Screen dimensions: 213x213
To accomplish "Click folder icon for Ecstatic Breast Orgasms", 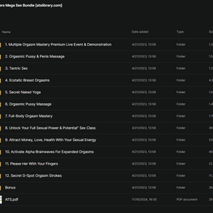I will (x=1, y=80).
